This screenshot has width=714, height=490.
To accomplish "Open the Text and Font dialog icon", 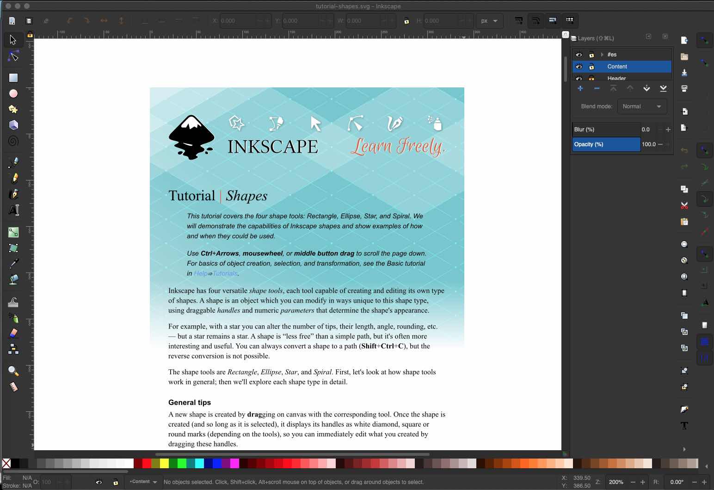I will point(684,426).
